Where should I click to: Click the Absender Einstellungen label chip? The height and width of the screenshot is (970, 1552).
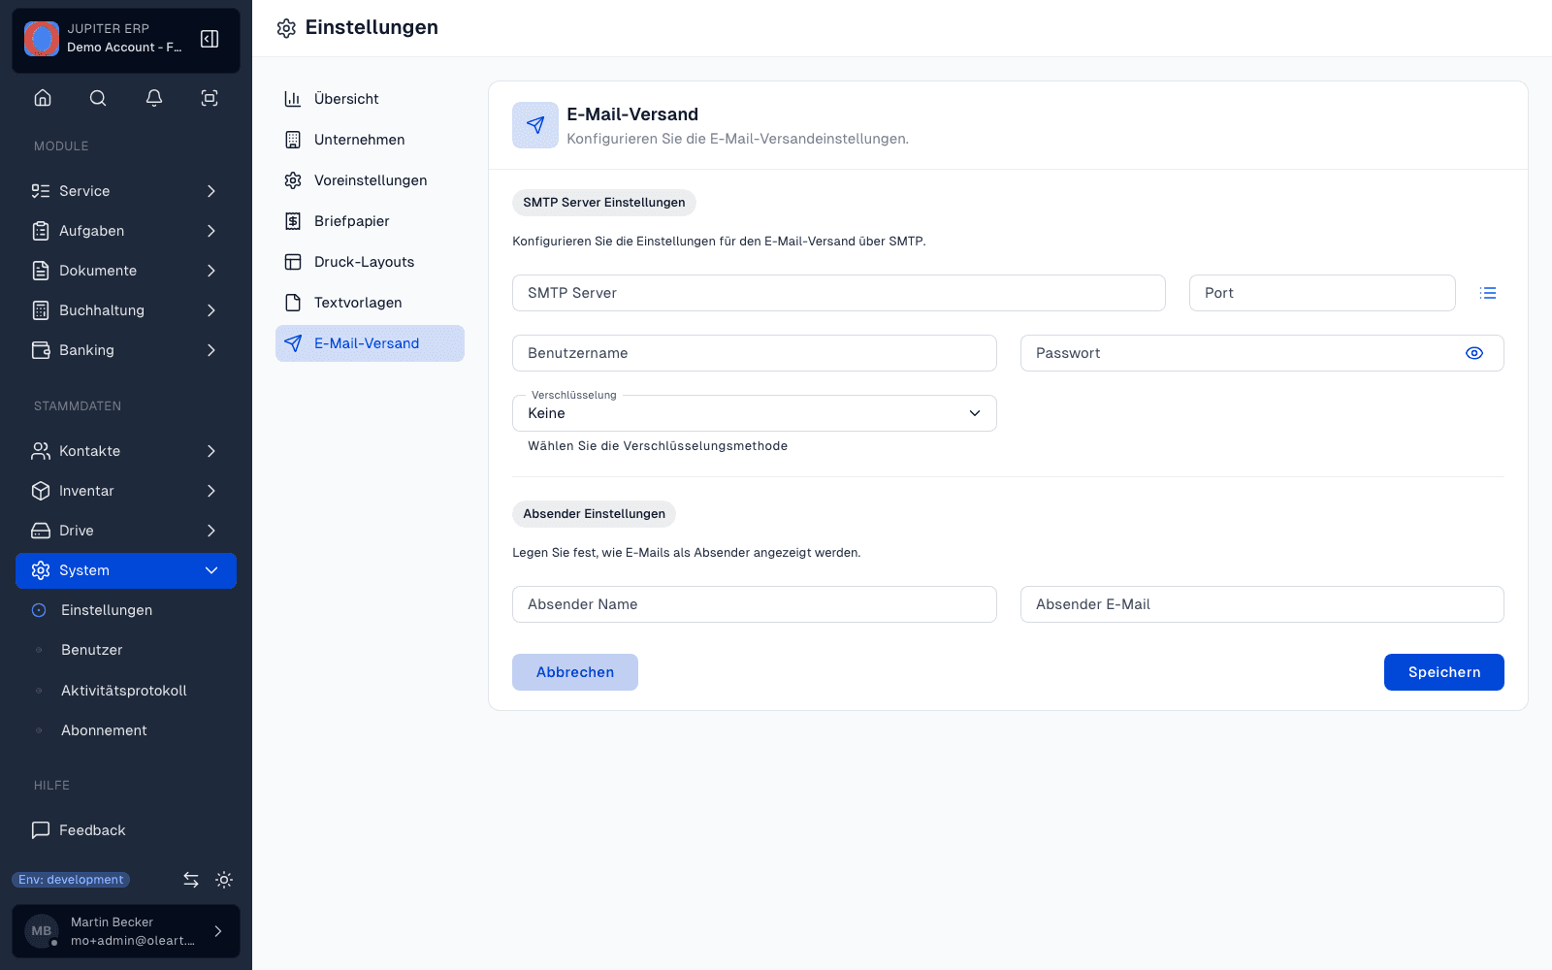click(594, 514)
